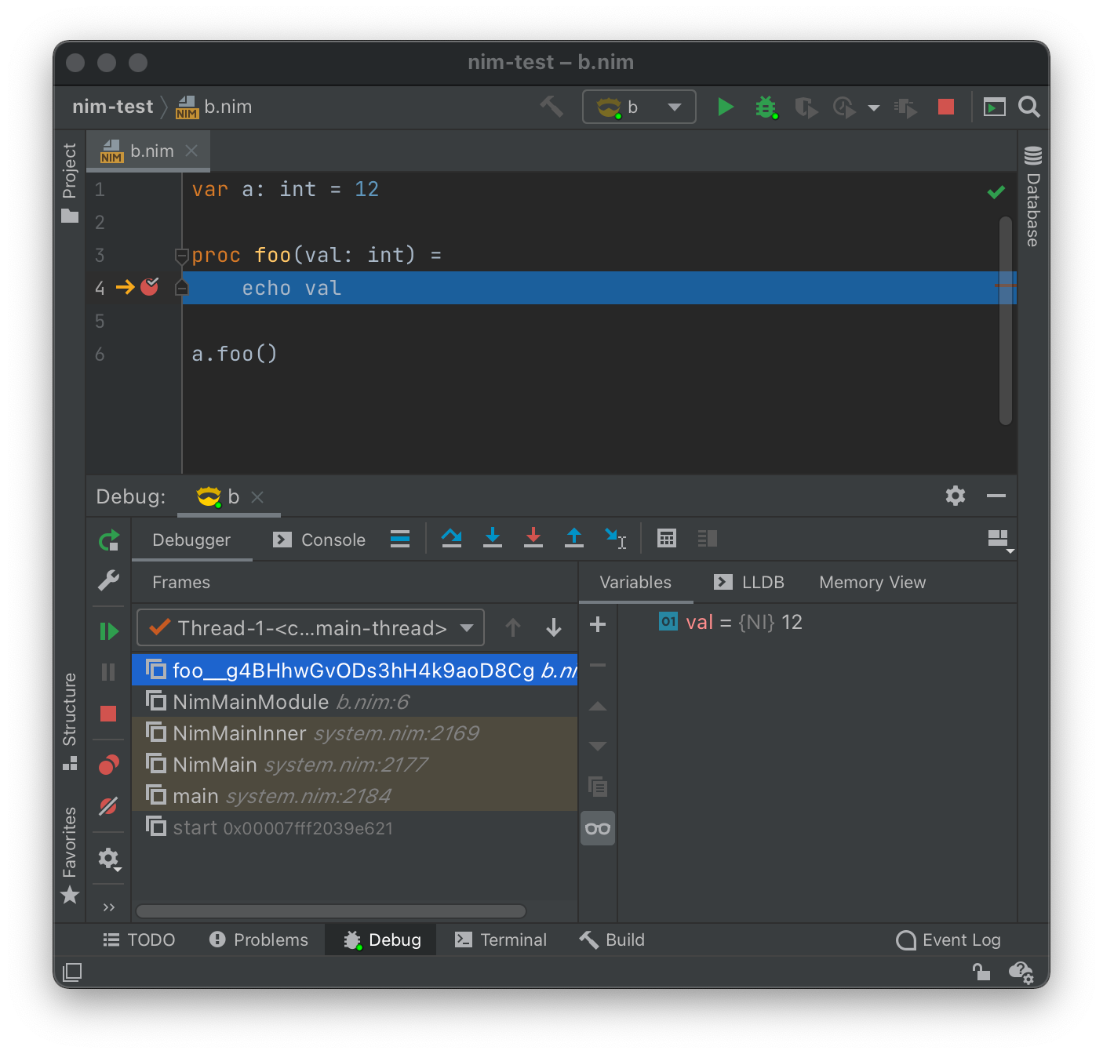Toggle breakpoint on line 4

pyautogui.click(x=150, y=287)
